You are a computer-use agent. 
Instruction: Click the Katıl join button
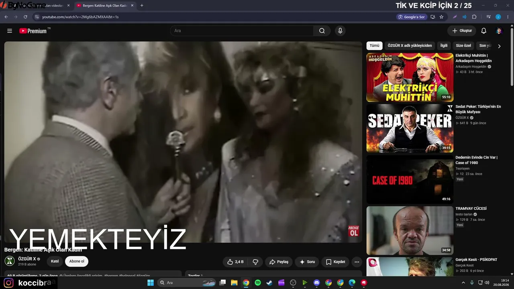[55, 261]
